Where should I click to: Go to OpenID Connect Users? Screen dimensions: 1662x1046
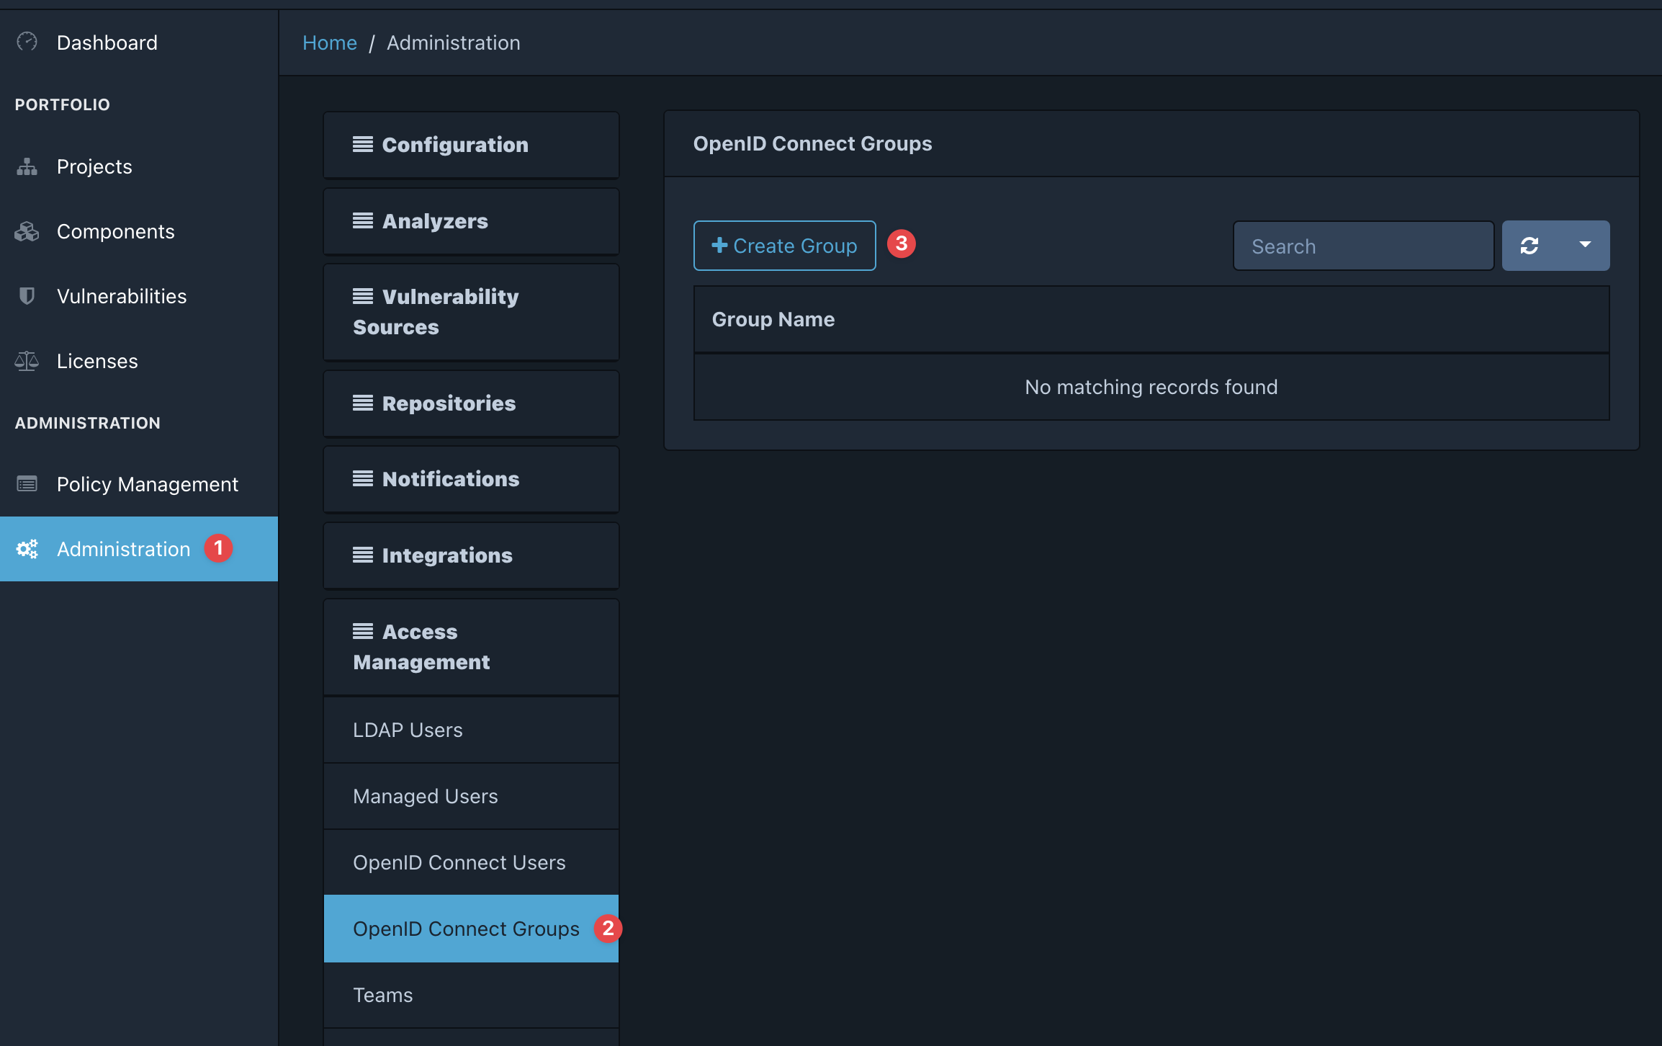click(459, 862)
